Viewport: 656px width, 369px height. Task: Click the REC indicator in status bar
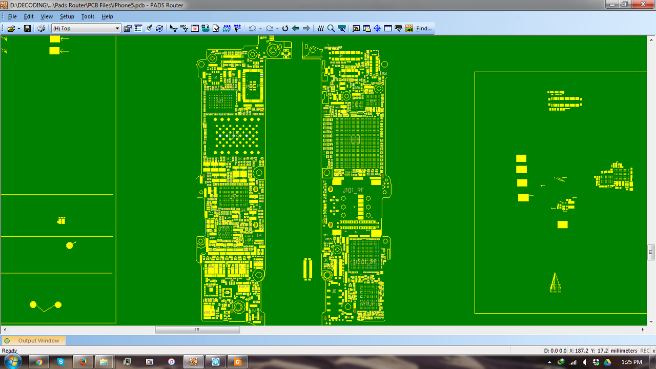[645, 351]
